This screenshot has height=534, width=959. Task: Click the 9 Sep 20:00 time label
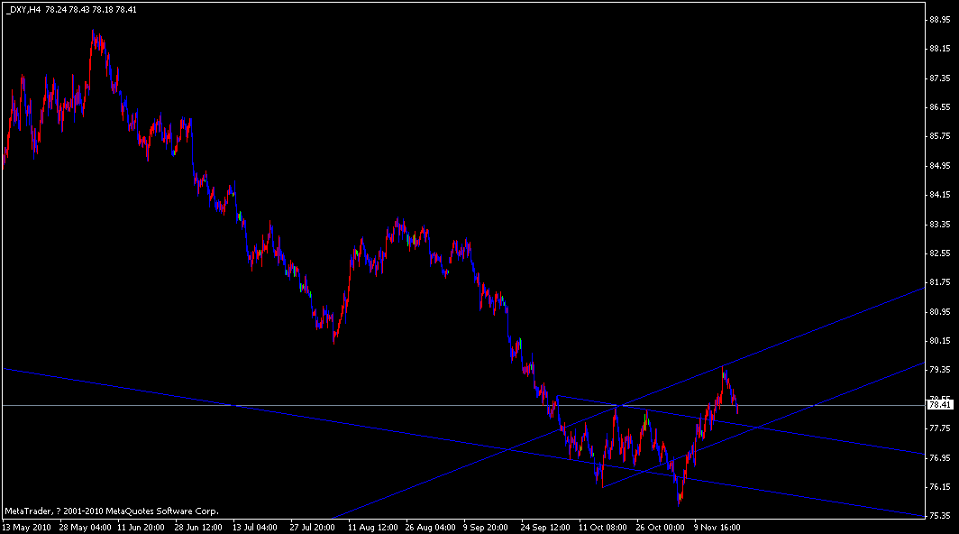pos(486,528)
